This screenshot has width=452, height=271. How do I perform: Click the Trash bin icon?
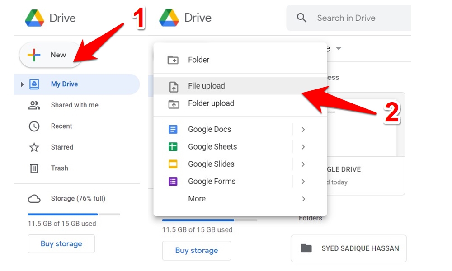[34, 168]
